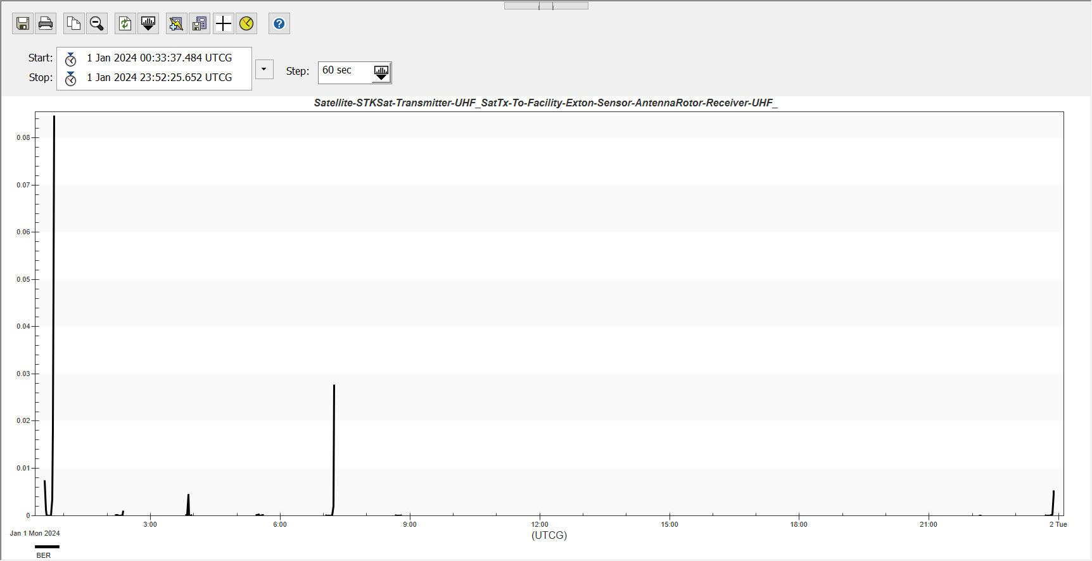Screen dimensions: 1092x561
Task: Click the BER legend entry
Action: pos(44,555)
